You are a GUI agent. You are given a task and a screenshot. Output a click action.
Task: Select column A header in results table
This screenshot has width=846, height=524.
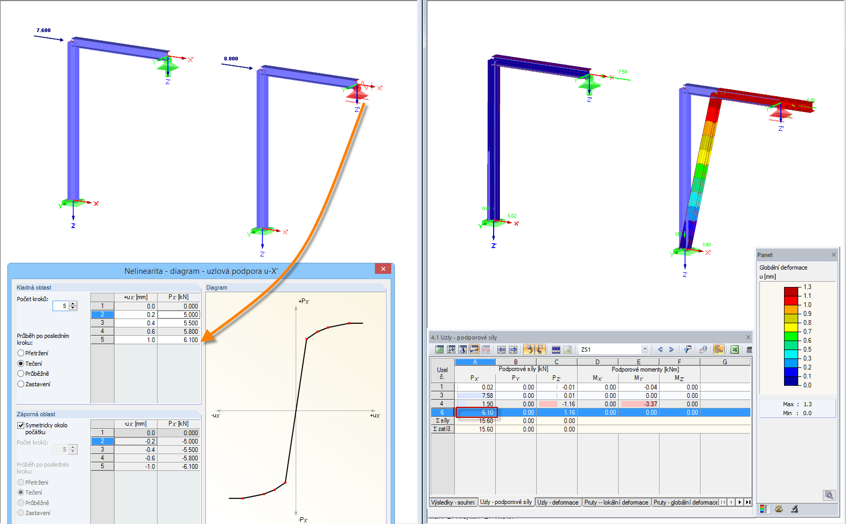click(475, 362)
